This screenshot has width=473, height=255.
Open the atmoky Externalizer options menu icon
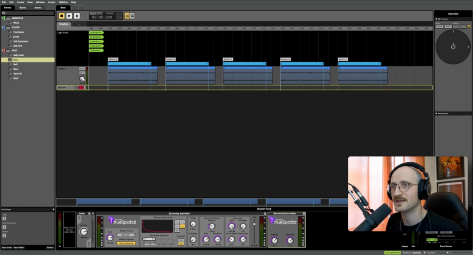pyautogui.click(x=304, y=214)
